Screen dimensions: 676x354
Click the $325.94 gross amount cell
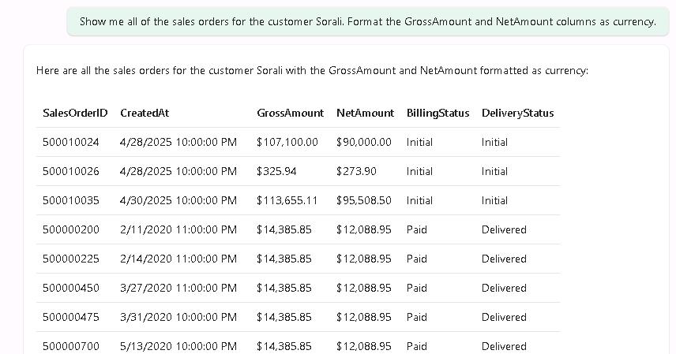[276, 171]
